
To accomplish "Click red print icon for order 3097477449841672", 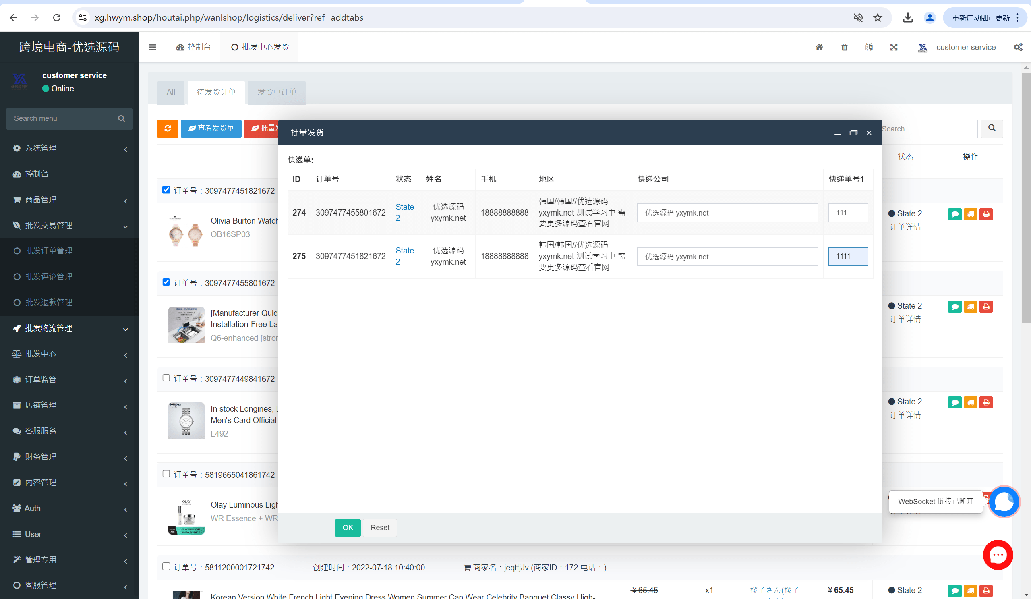I will tap(986, 402).
